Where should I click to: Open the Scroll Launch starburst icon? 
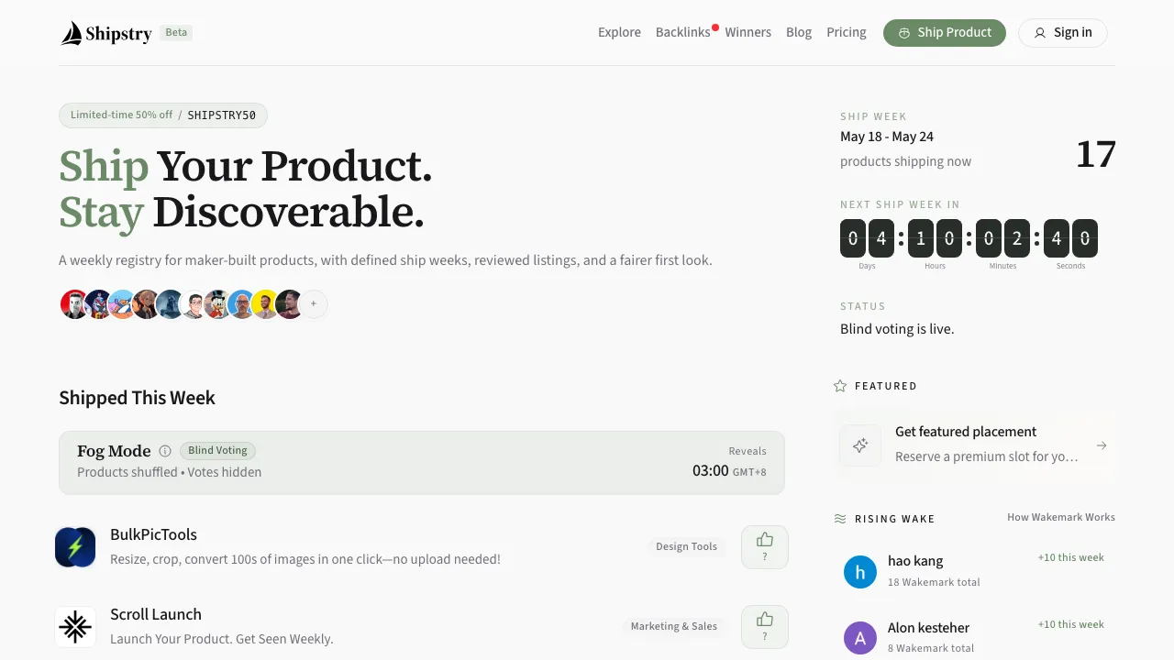[x=75, y=627]
